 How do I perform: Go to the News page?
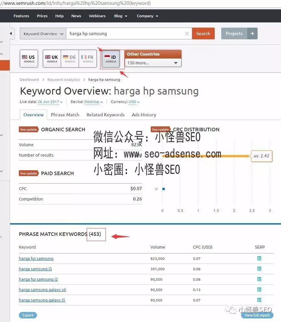pyautogui.click(x=76, y=16)
